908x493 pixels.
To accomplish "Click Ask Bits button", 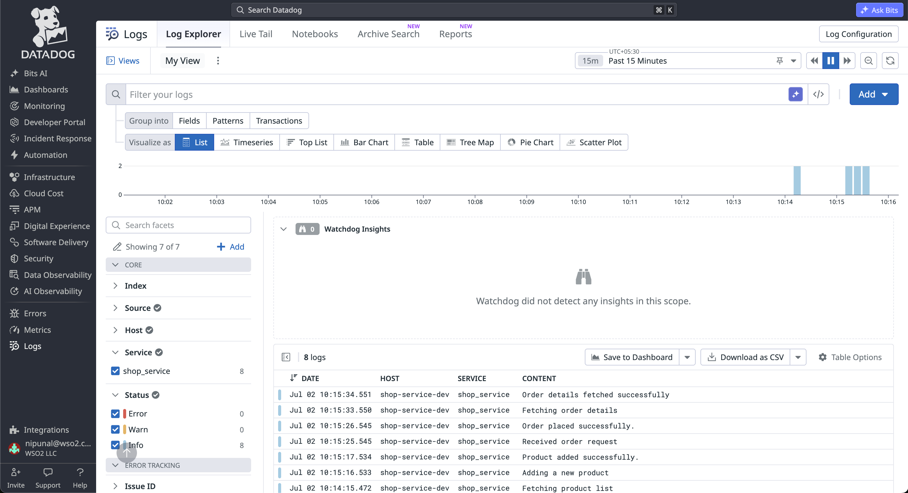I will 879,10.
